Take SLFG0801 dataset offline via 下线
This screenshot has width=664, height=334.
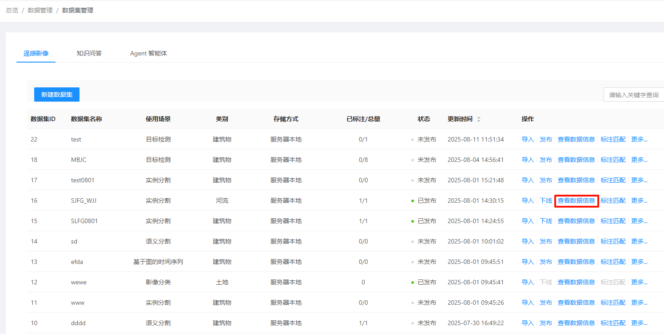click(x=545, y=221)
